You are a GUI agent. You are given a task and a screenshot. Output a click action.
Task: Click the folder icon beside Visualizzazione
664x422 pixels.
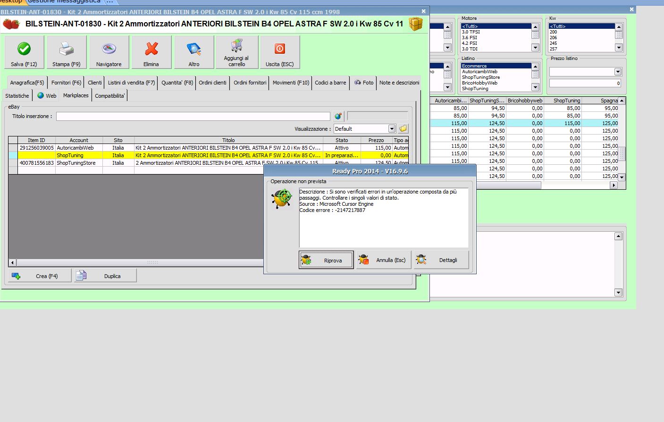403,128
